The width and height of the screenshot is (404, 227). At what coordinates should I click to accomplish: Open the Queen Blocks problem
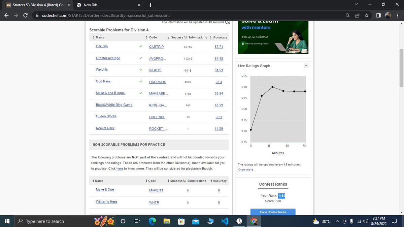106,116
